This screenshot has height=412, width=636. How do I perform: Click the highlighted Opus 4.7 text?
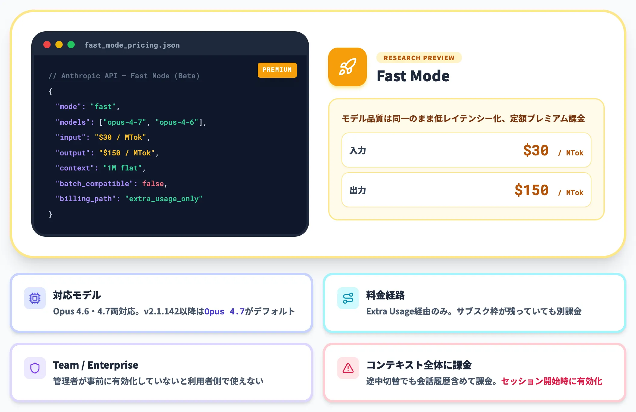tap(224, 311)
